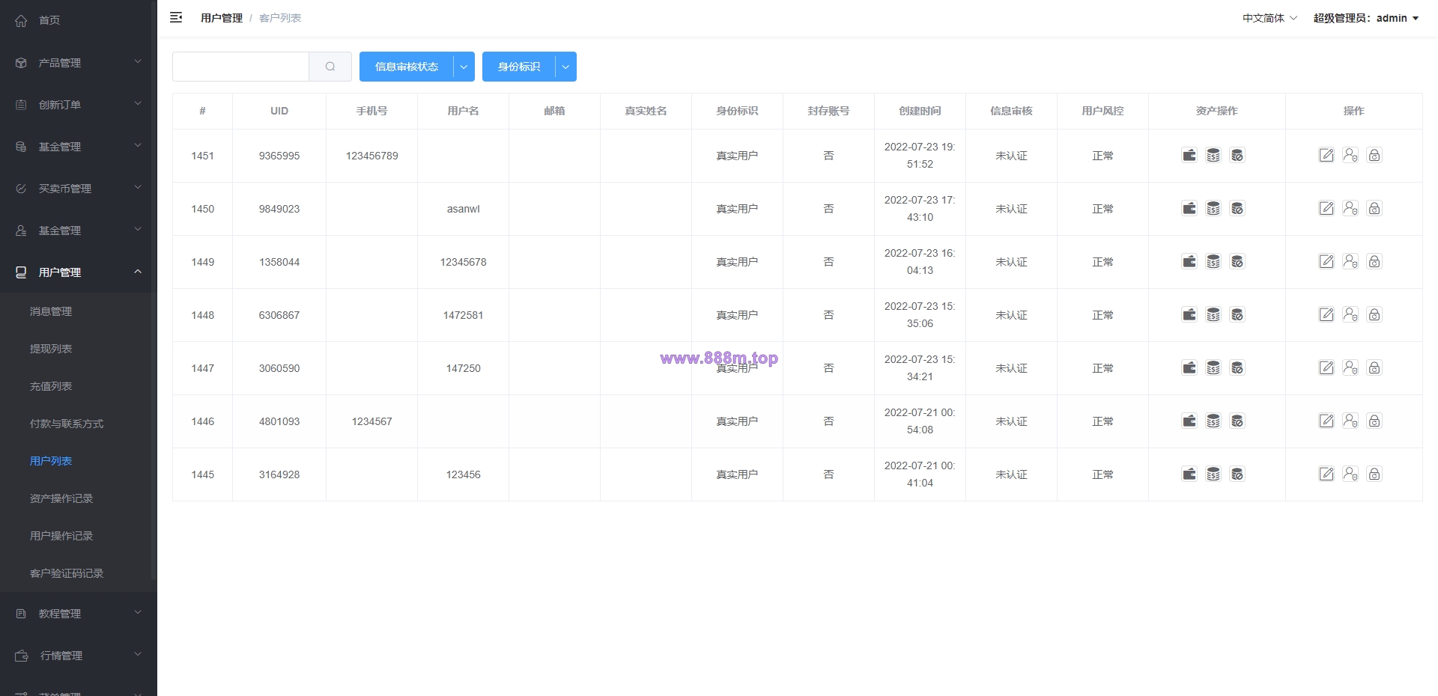
Task: Click the lock icon in row 1447
Action: pos(1374,367)
